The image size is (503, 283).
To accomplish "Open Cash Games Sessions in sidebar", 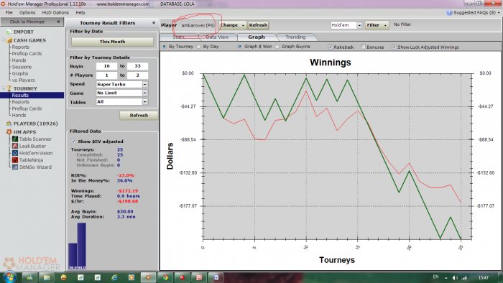I will tap(22, 67).
